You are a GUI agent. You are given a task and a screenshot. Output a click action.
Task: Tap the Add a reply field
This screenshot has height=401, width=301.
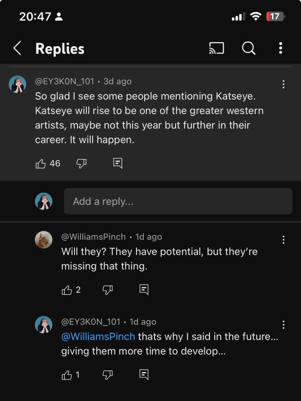click(178, 201)
